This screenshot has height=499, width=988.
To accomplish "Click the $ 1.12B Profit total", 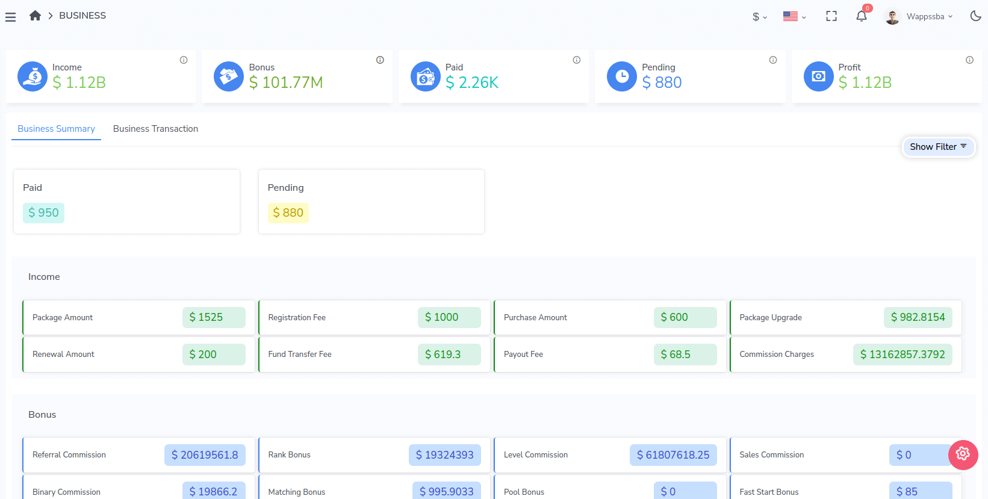I will (x=865, y=82).
